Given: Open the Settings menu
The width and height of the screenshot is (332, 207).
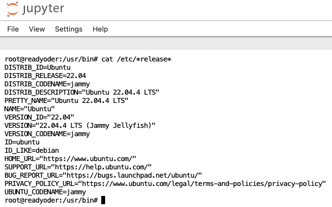Looking at the screenshot, I should [x=69, y=29].
